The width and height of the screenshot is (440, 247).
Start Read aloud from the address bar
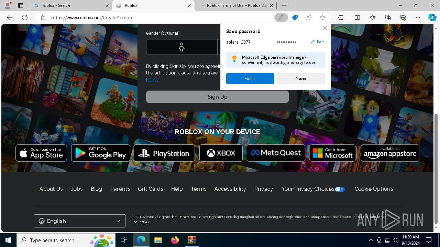[x=309, y=17]
